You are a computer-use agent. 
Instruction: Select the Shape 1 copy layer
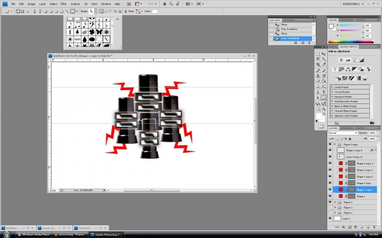[x=355, y=183]
